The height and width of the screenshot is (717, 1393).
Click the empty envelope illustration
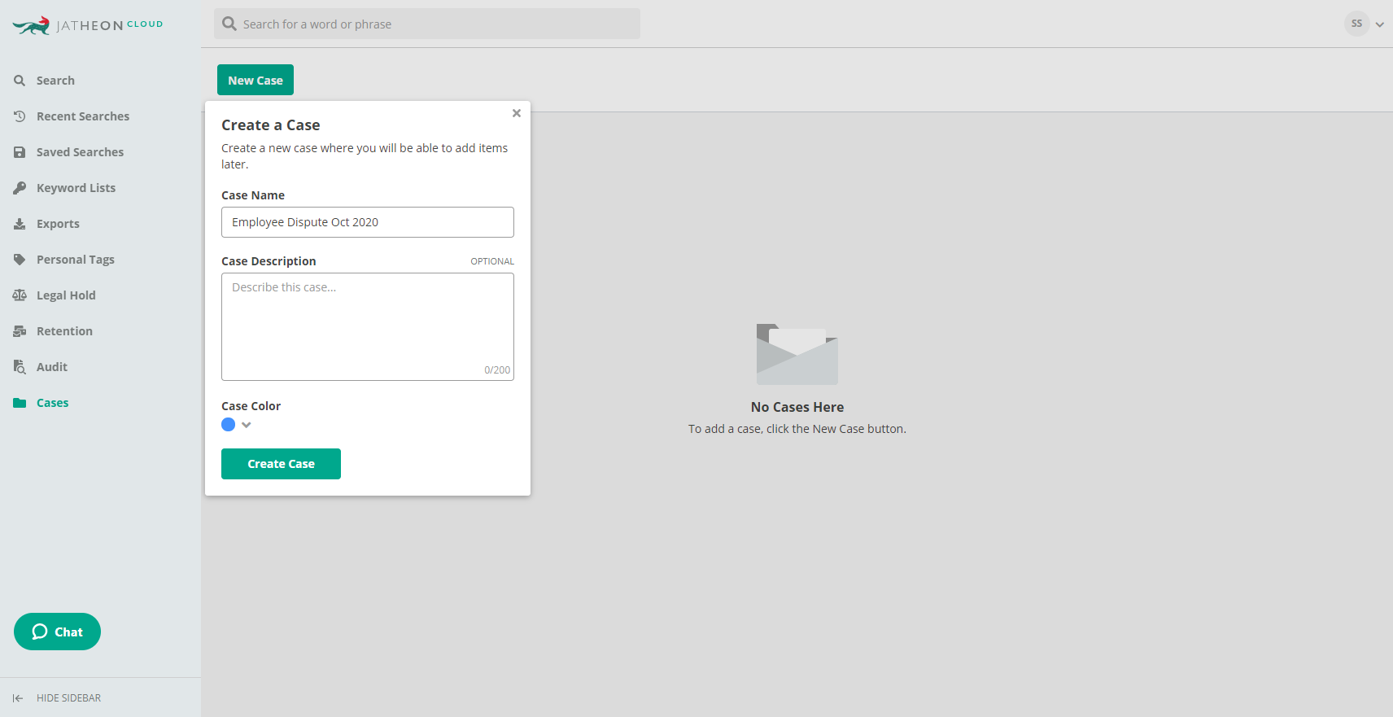[797, 354]
